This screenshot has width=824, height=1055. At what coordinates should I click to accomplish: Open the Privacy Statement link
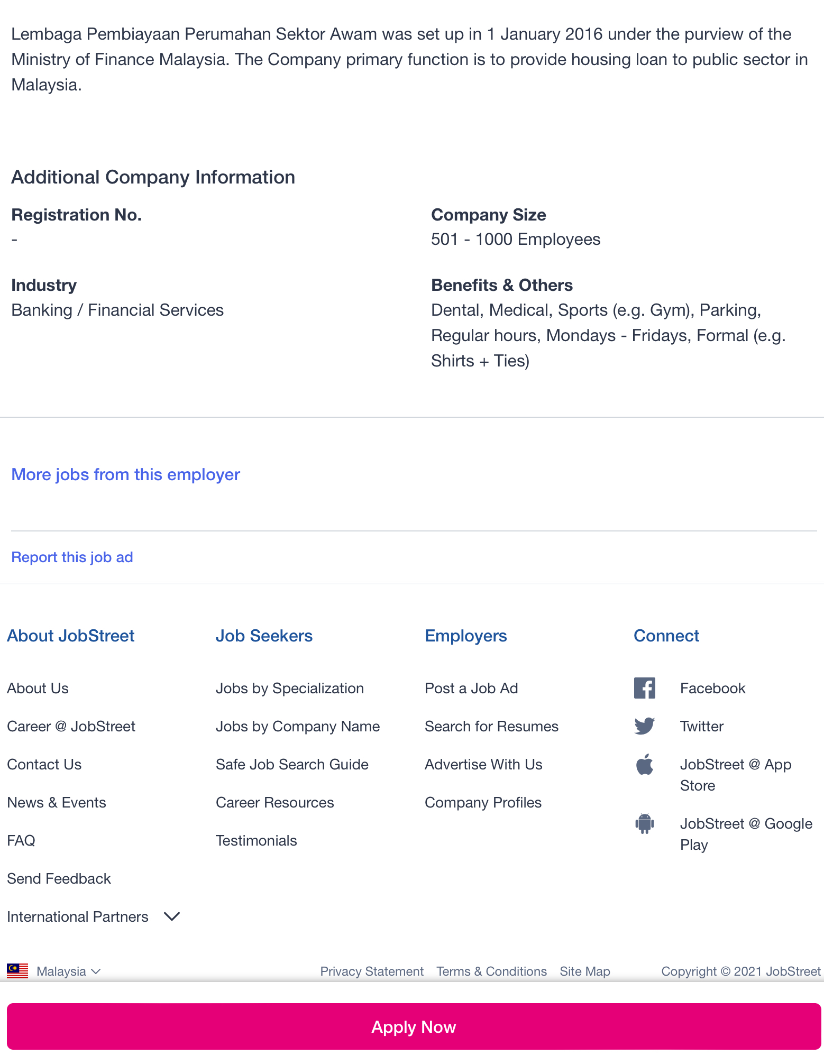tap(371, 971)
